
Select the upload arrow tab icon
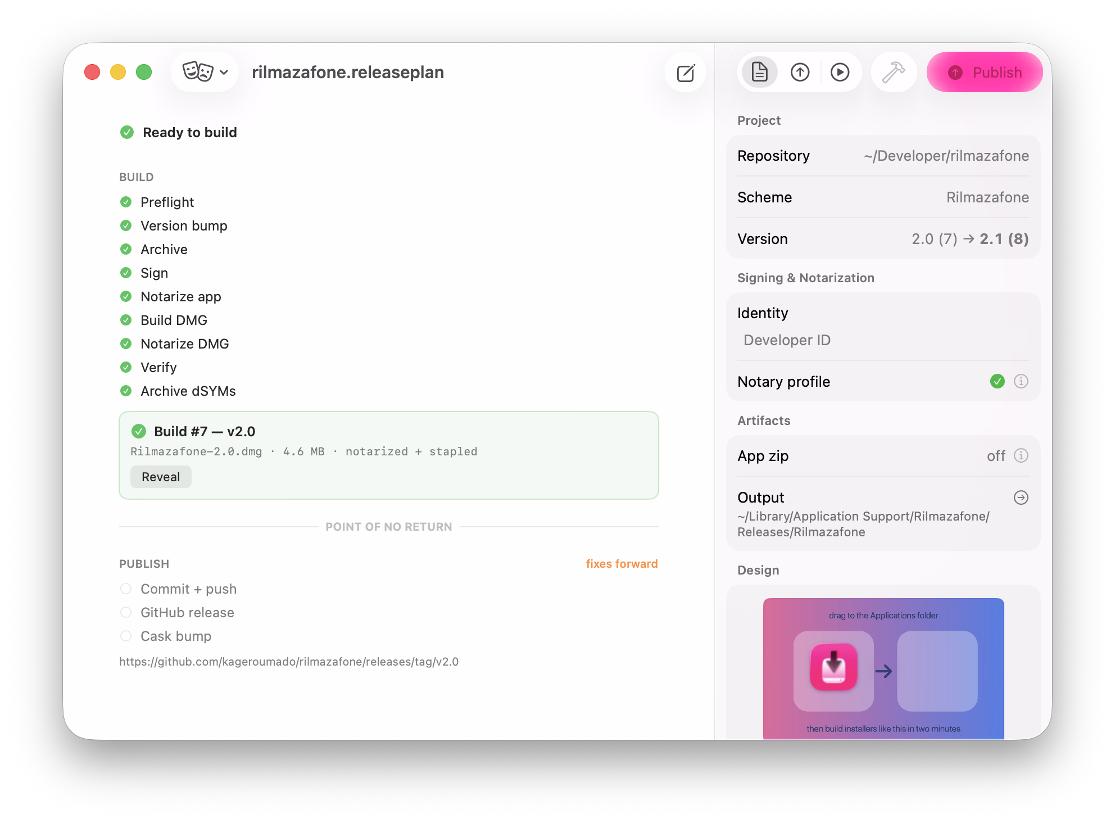(x=800, y=72)
